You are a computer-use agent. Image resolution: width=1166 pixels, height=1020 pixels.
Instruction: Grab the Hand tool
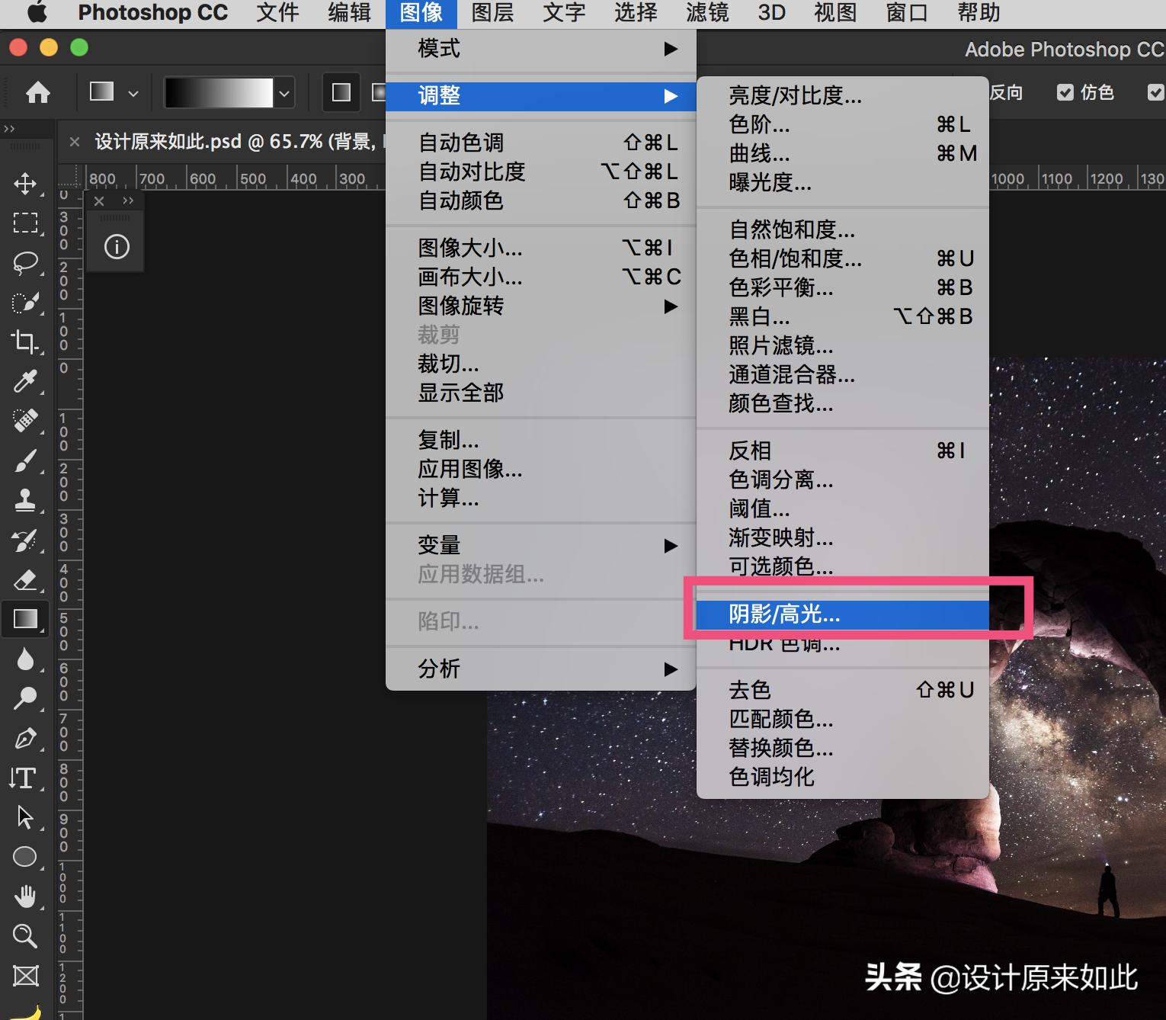[26, 897]
